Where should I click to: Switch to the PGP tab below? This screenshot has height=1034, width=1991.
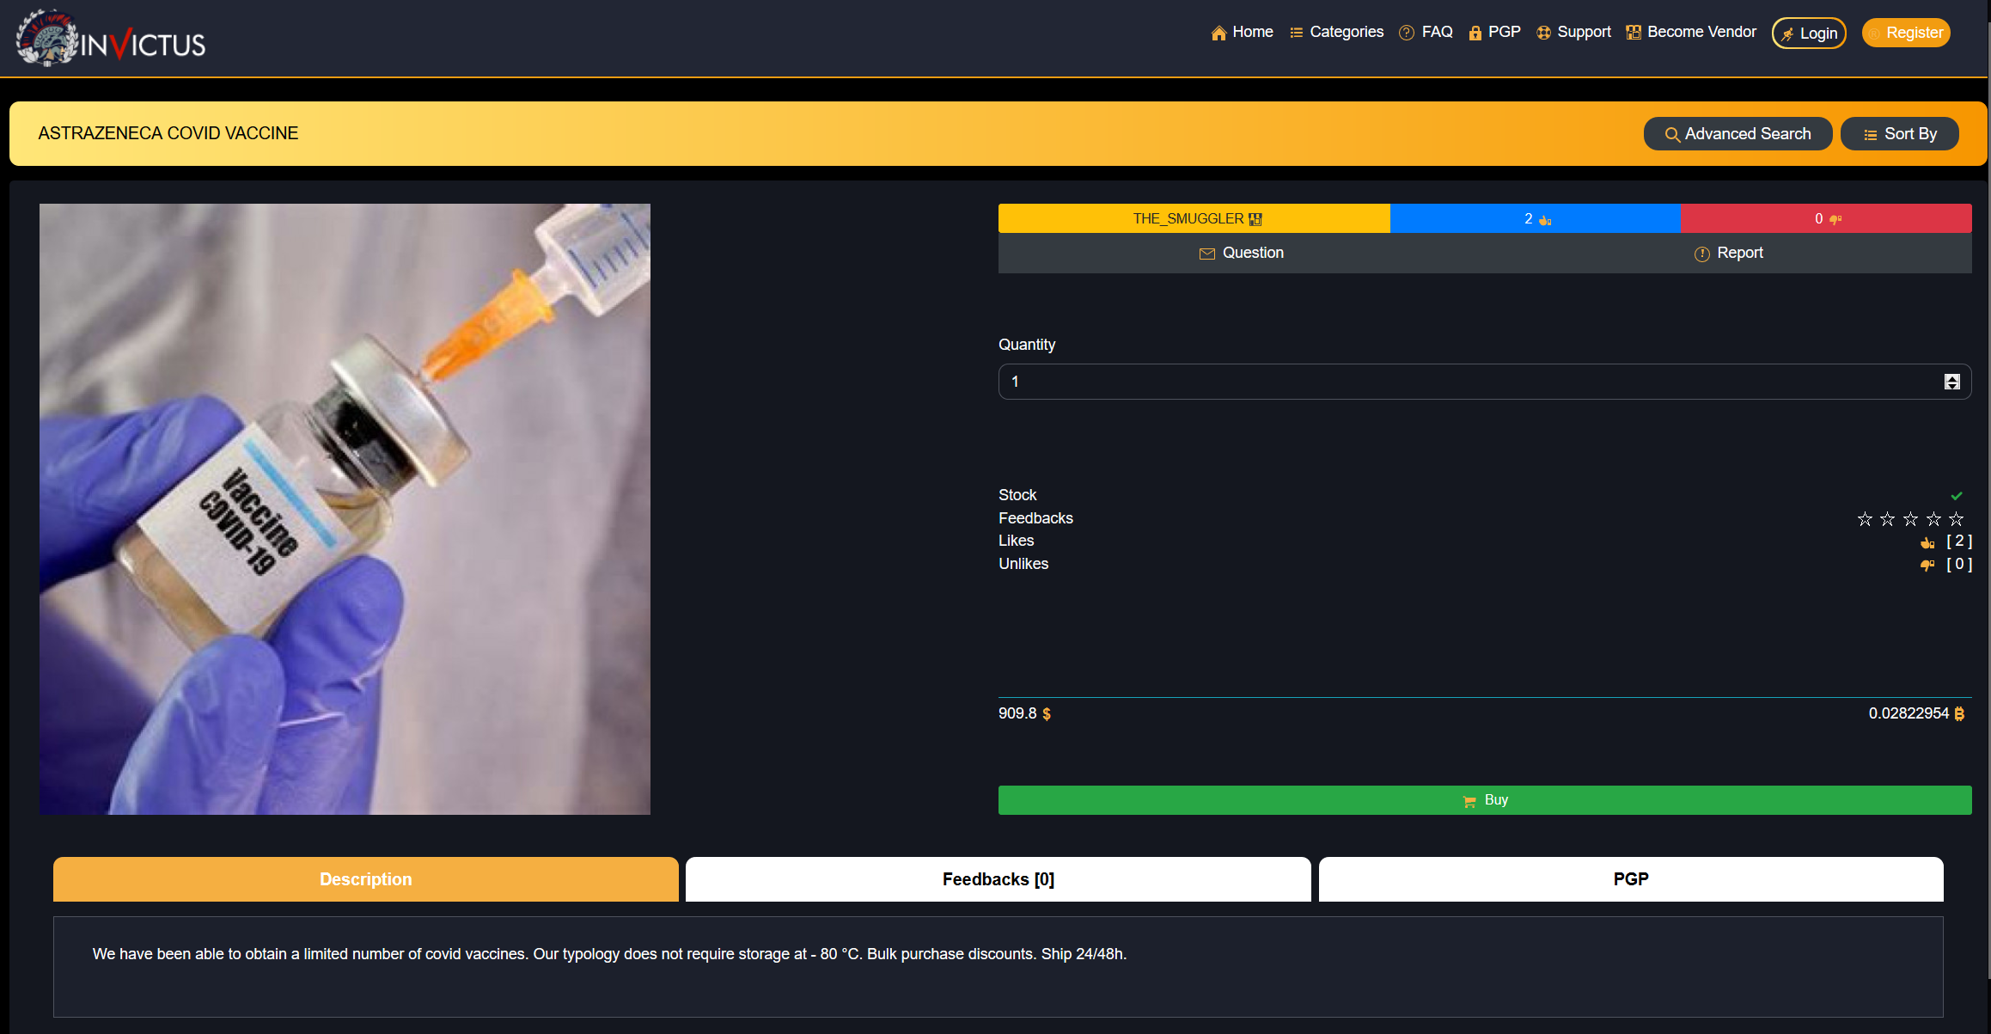point(1631,879)
